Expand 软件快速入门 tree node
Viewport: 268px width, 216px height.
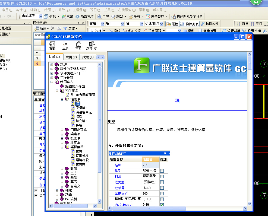[x=52, y=73]
